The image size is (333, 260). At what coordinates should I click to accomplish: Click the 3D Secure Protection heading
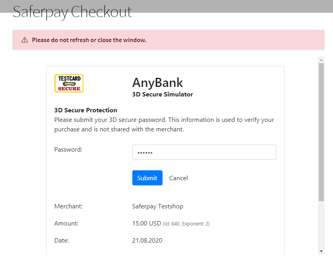[85, 110]
